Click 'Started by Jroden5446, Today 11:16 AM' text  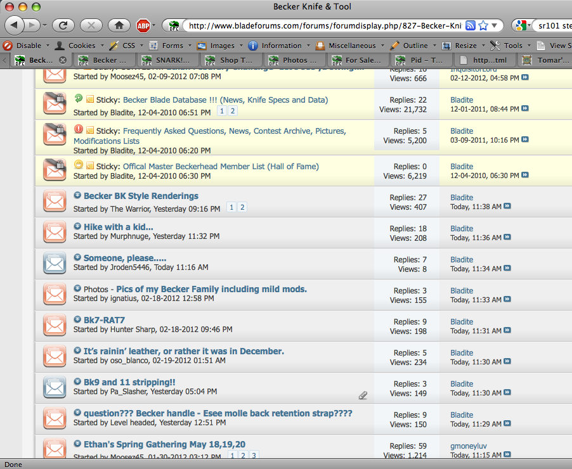coord(141,267)
